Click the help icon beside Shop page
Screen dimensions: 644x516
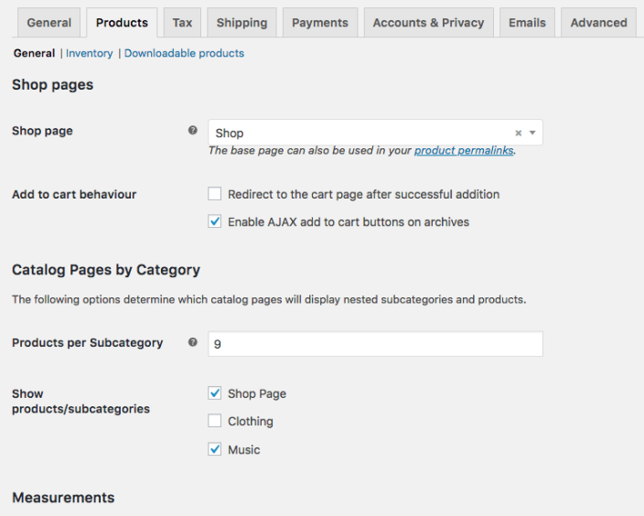coord(192,131)
